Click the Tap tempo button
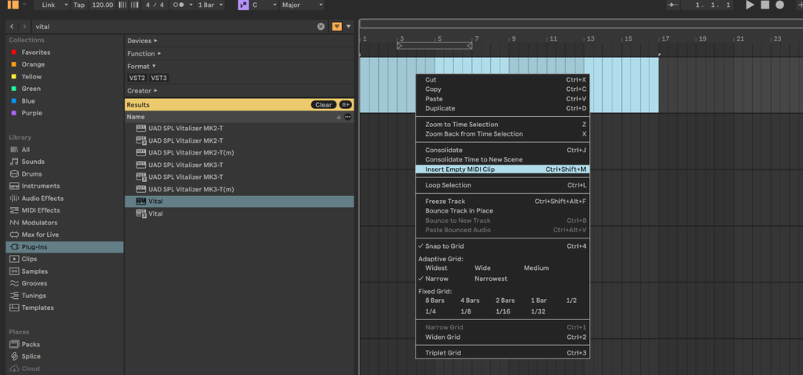 click(79, 5)
